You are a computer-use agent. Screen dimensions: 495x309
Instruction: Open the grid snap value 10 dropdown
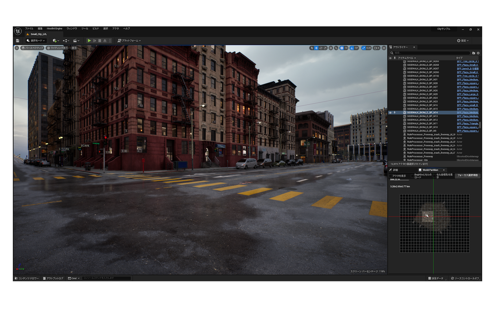pyautogui.click(x=346, y=48)
